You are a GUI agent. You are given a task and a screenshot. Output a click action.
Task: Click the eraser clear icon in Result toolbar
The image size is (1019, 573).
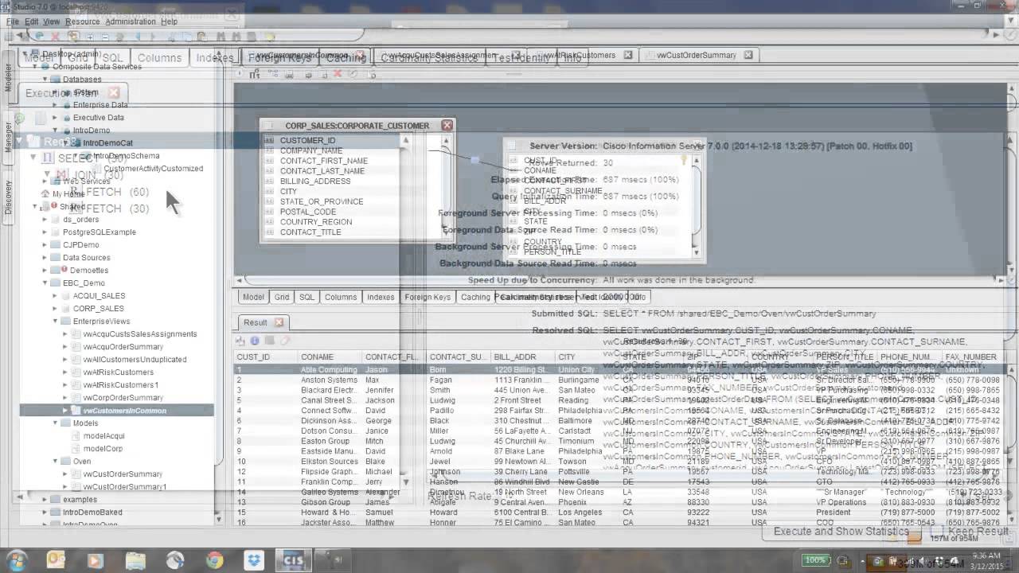284,341
